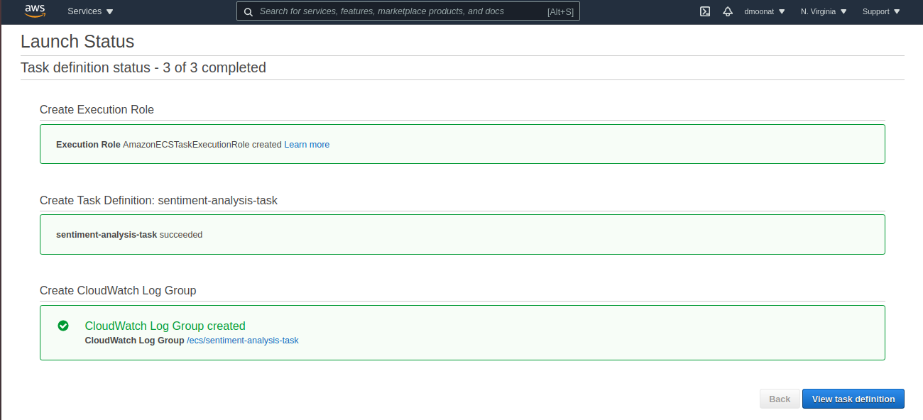This screenshot has height=420, width=923.
Task: Click the search magnifier icon
Action: (248, 11)
